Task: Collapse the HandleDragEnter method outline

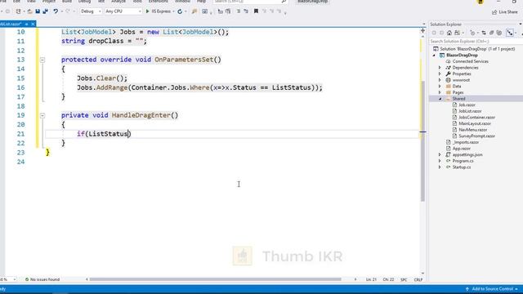Action: pyautogui.click(x=42, y=116)
